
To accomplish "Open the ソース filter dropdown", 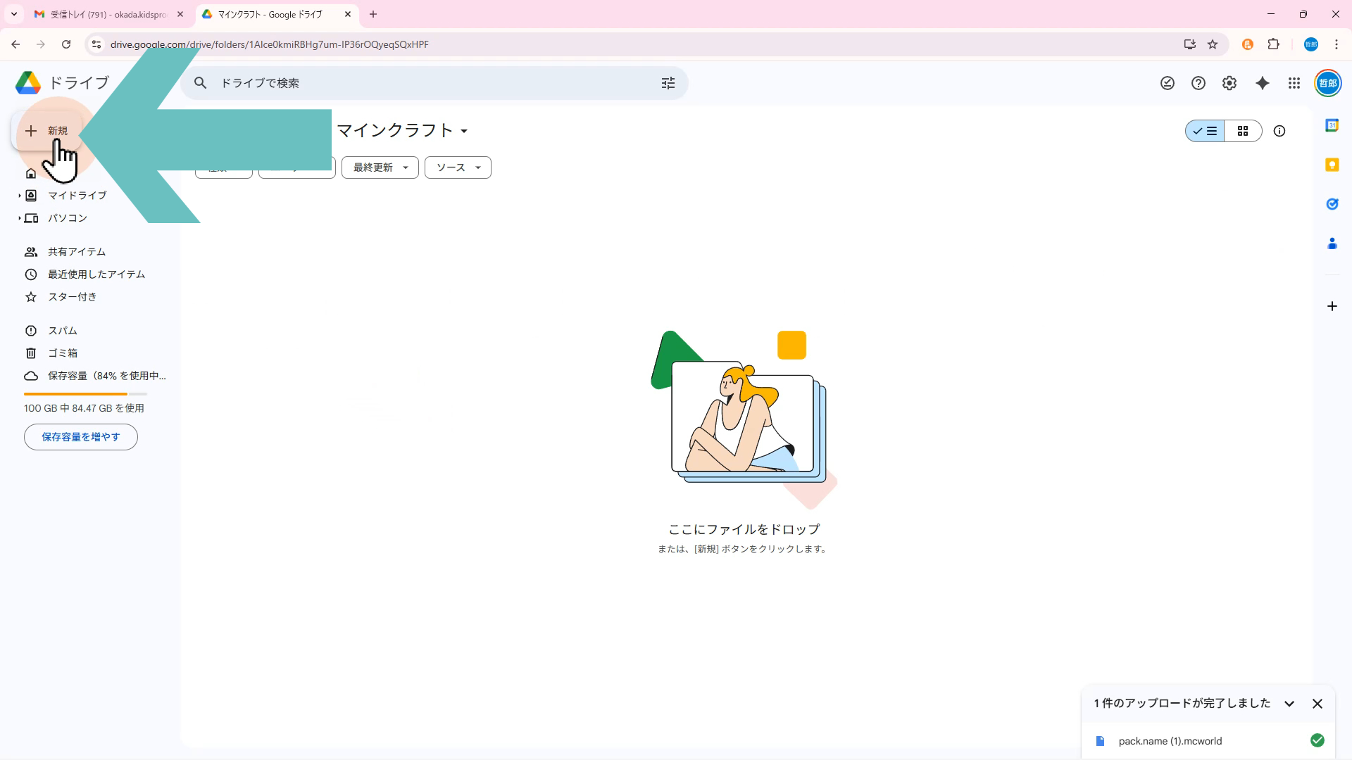I will click(458, 167).
